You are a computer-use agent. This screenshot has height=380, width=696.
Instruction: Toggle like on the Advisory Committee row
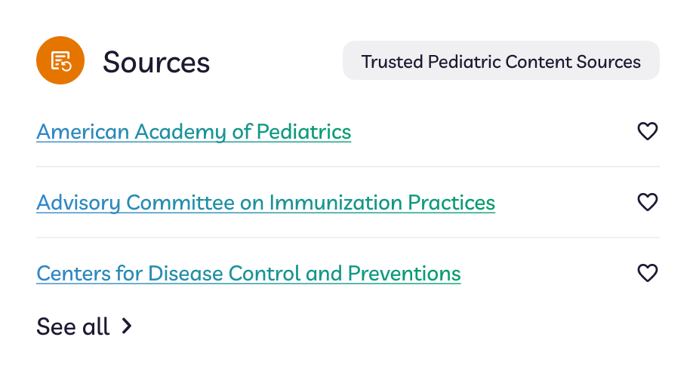point(648,202)
